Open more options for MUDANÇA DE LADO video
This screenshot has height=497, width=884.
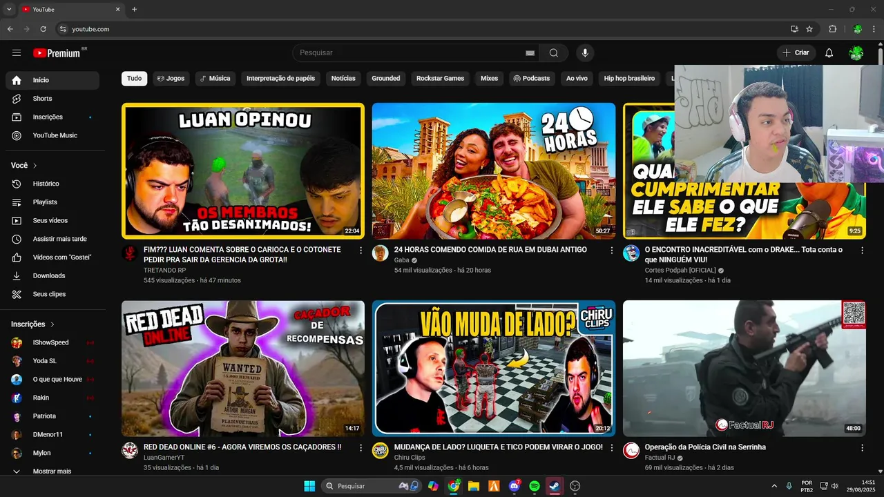611,448
